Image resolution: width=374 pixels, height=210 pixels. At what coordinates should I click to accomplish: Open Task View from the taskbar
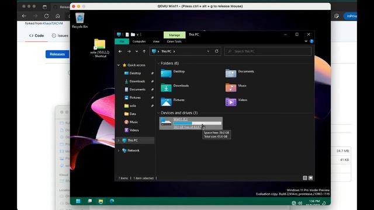click(x=90, y=201)
